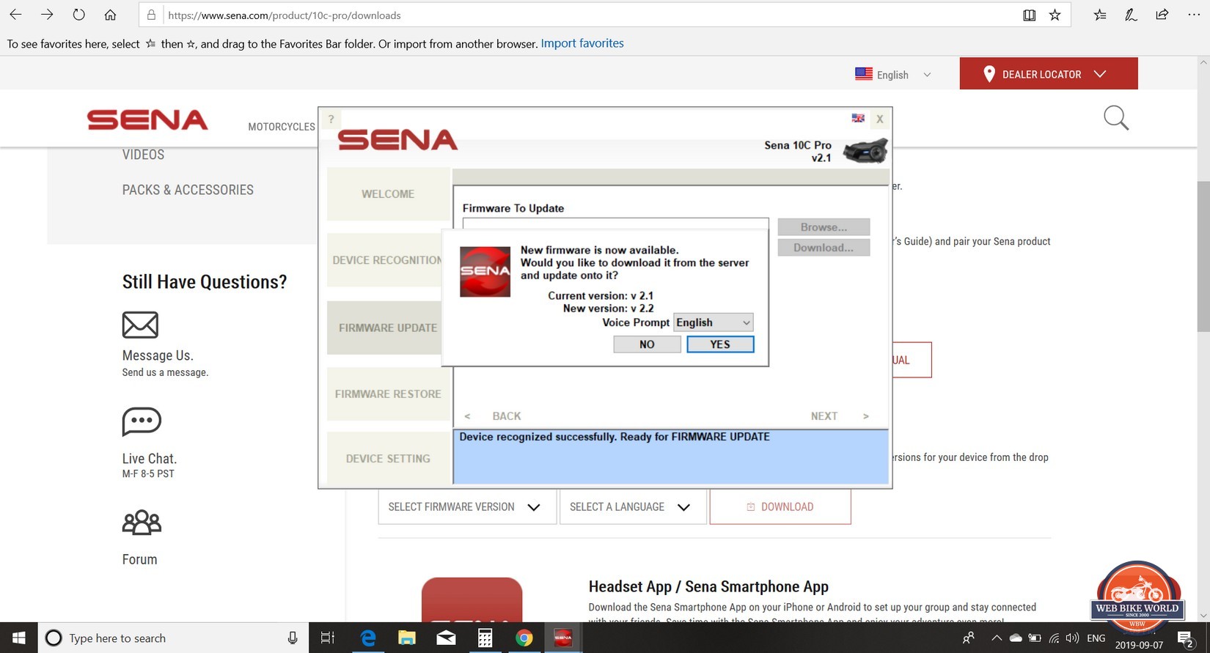Open the Welcome tab
Image resolution: width=1210 pixels, height=653 pixels.
click(388, 194)
